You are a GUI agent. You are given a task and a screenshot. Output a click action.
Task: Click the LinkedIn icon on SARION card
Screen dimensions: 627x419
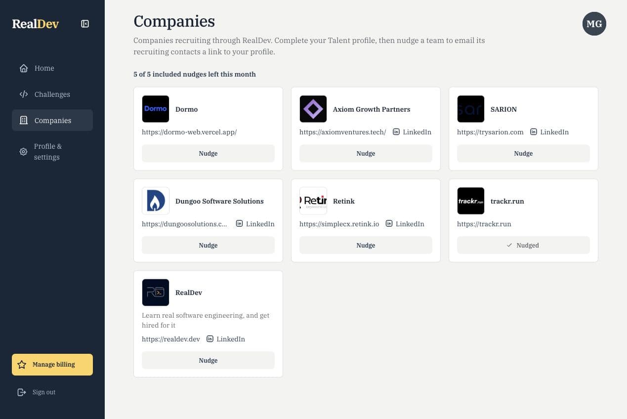click(534, 132)
